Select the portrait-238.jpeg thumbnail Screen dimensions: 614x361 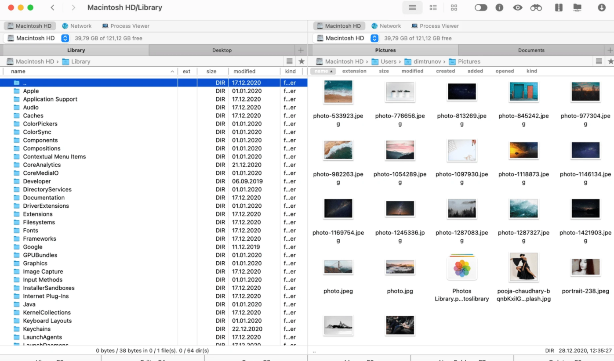pyautogui.click(x=585, y=267)
